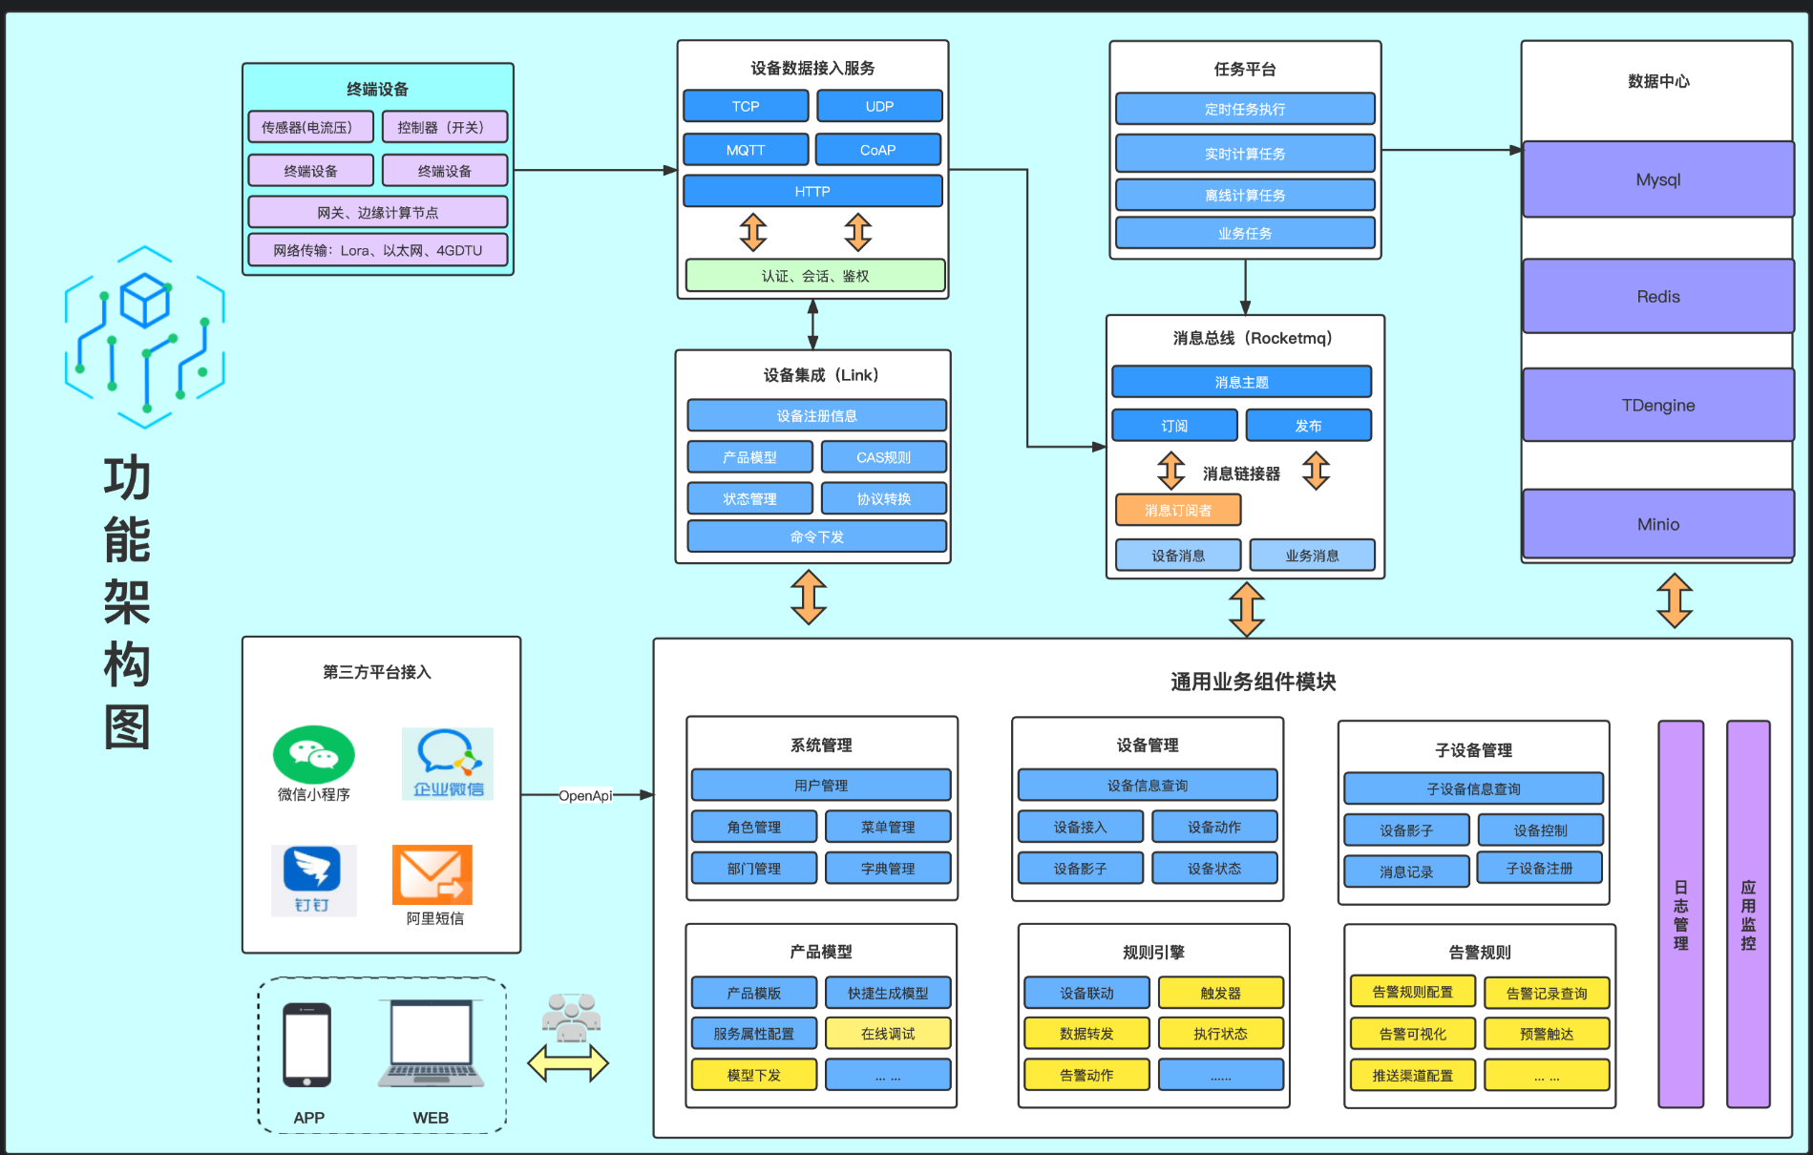Screen dimensions: 1813x1155
Task: Click the OpenApi connector label
Action: tap(585, 795)
